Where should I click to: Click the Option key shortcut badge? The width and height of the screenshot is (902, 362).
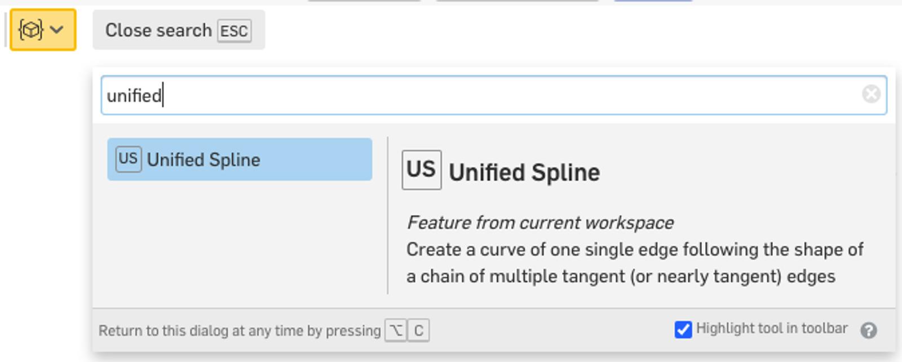click(396, 330)
